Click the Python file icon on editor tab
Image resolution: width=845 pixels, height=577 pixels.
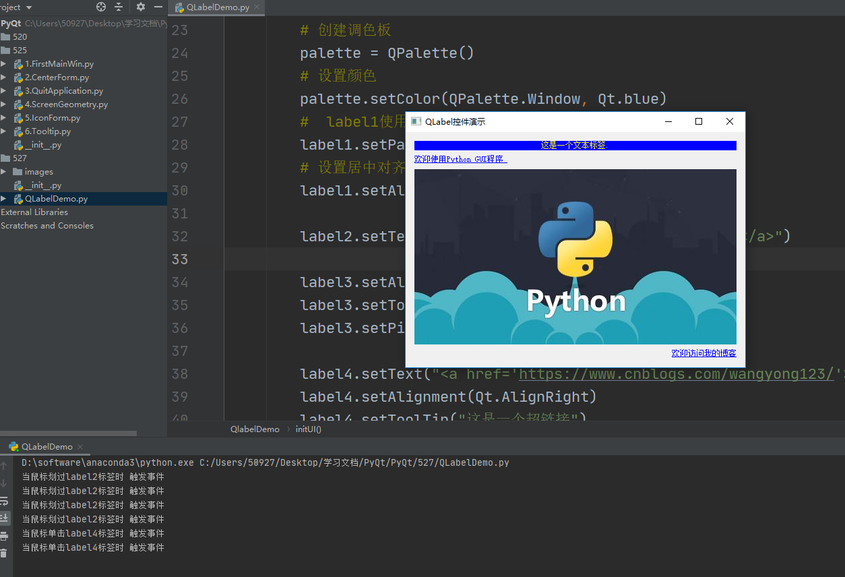[180, 7]
